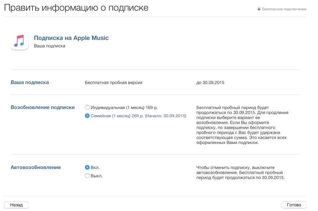Click the Начало: 30.09.2015 label text

166,116
